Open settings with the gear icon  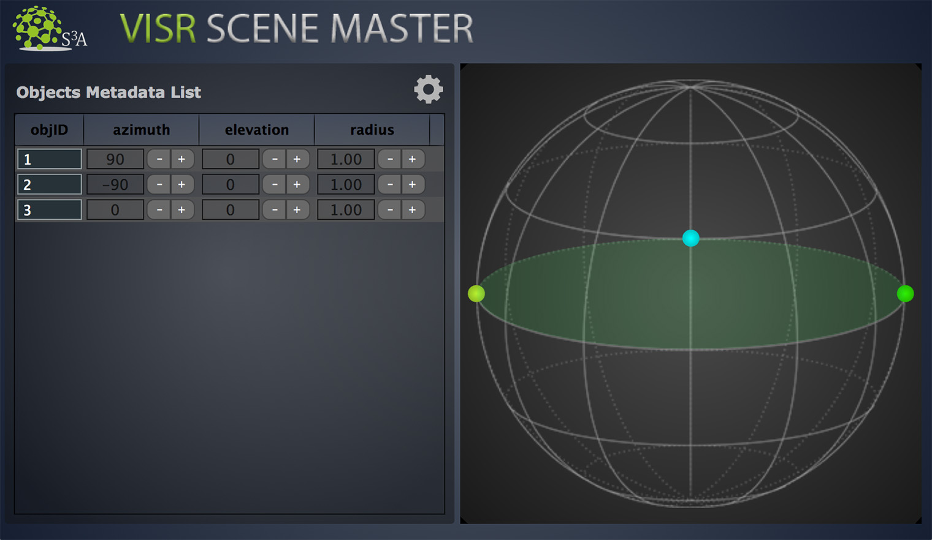[428, 90]
